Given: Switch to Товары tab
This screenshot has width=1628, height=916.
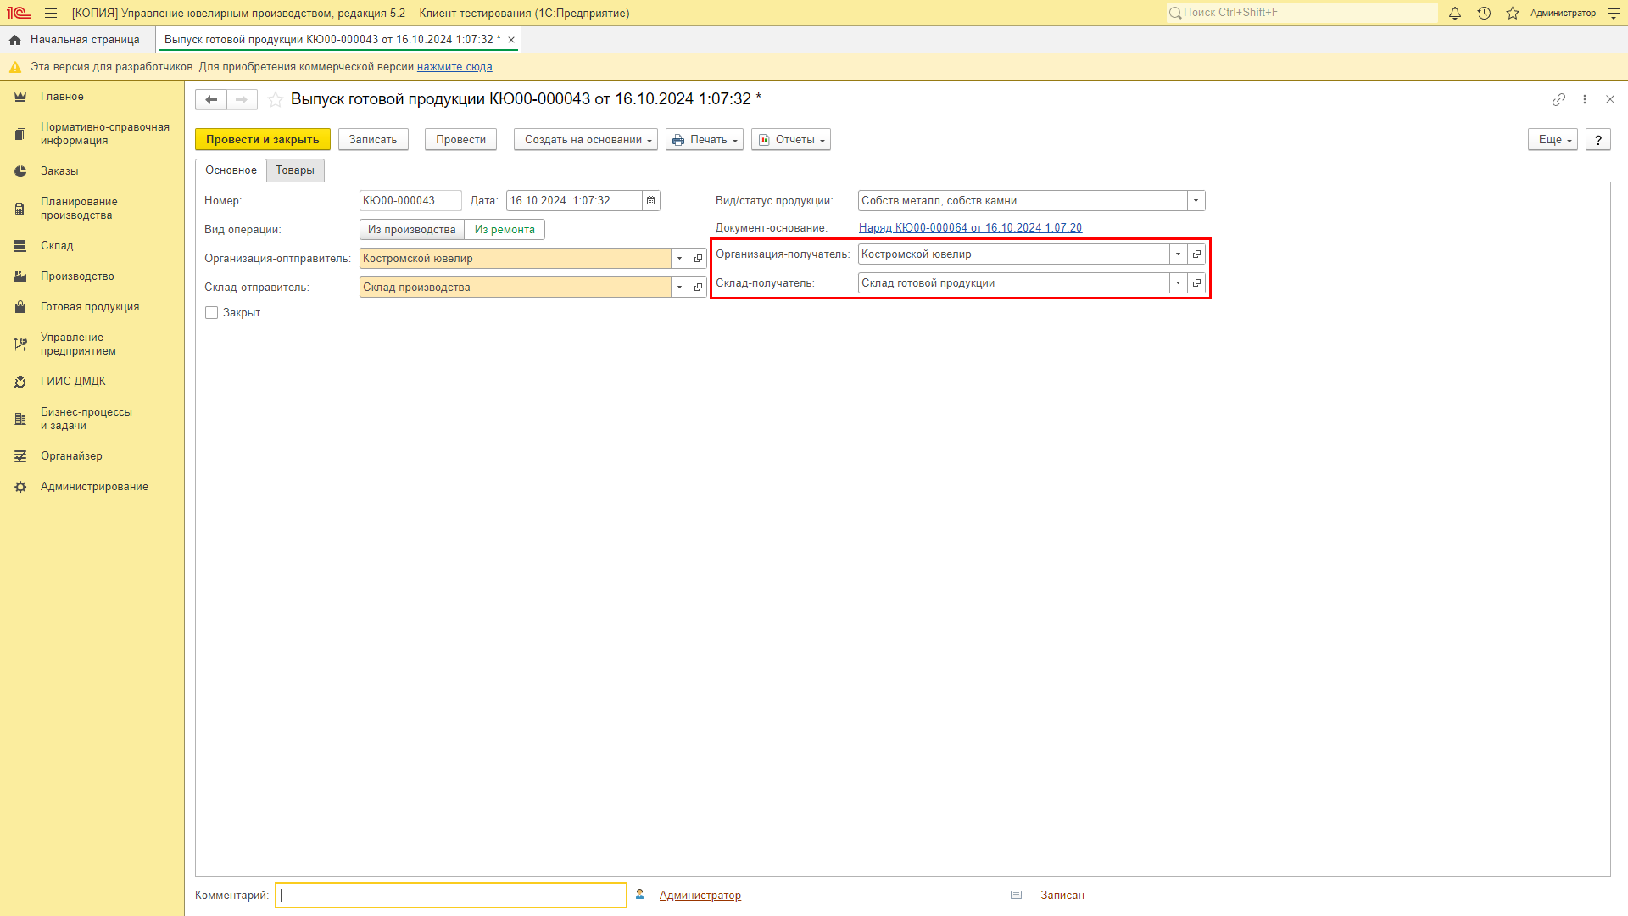Looking at the screenshot, I should point(295,170).
